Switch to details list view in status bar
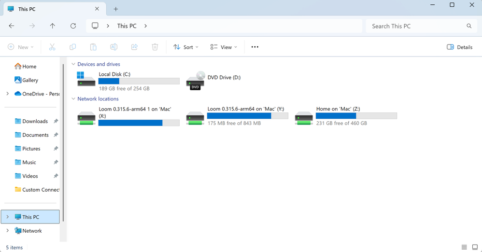Screen dimensions: 482x252 tap(464, 247)
